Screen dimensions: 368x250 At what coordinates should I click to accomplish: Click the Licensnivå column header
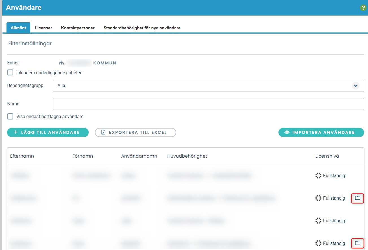click(x=327, y=156)
